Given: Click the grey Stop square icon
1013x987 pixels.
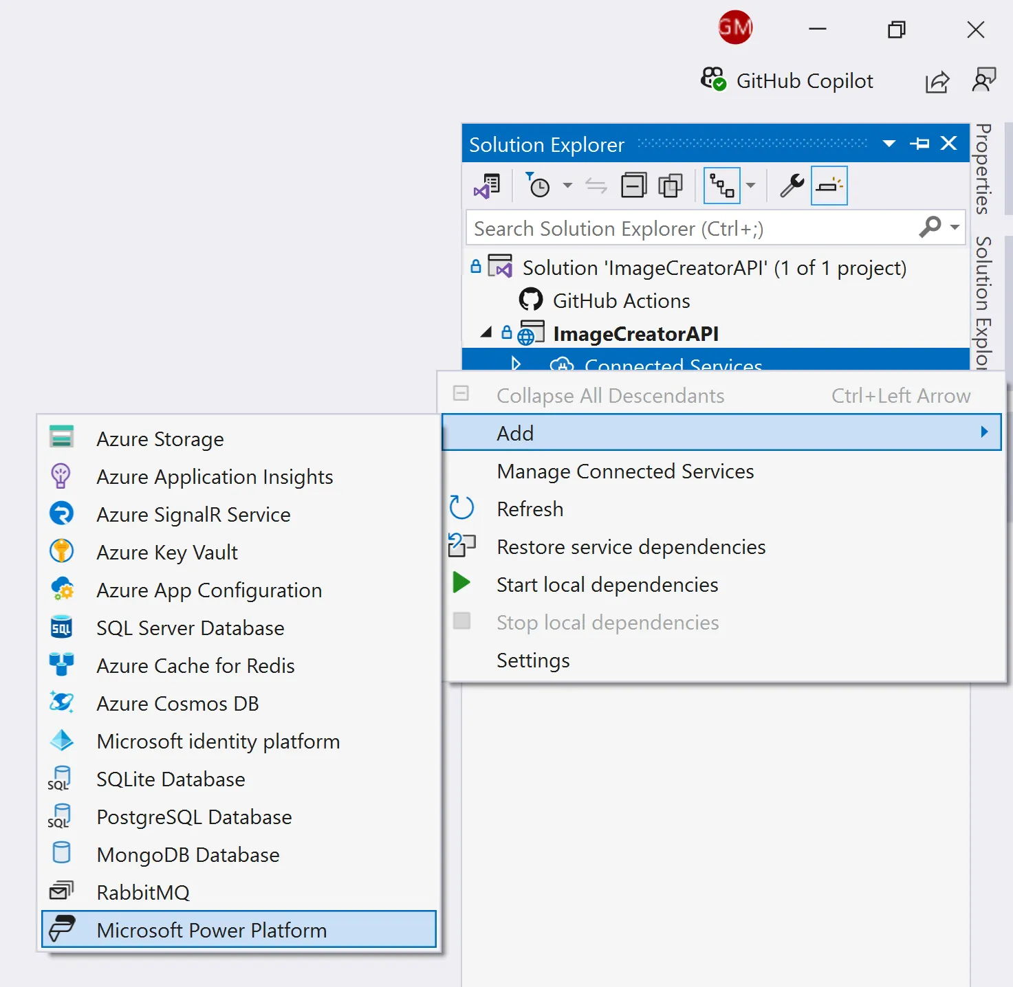Looking at the screenshot, I should pyautogui.click(x=461, y=621).
